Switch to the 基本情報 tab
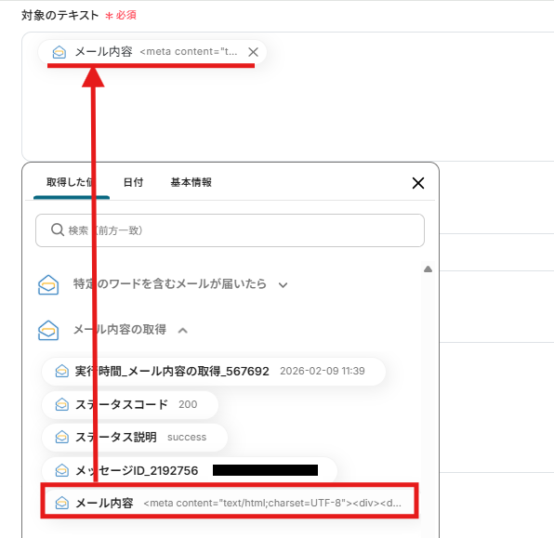554x538 pixels. (x=191, y=182)
